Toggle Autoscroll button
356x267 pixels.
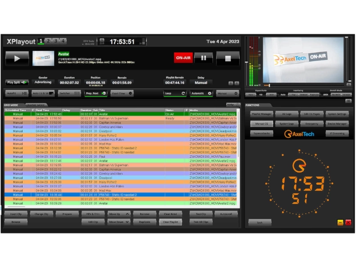click(x=226, y=214)
